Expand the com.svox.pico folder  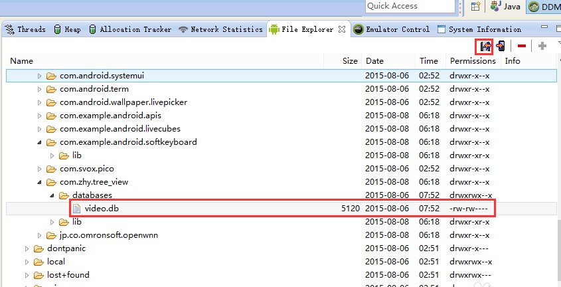(x=39, y=169)
